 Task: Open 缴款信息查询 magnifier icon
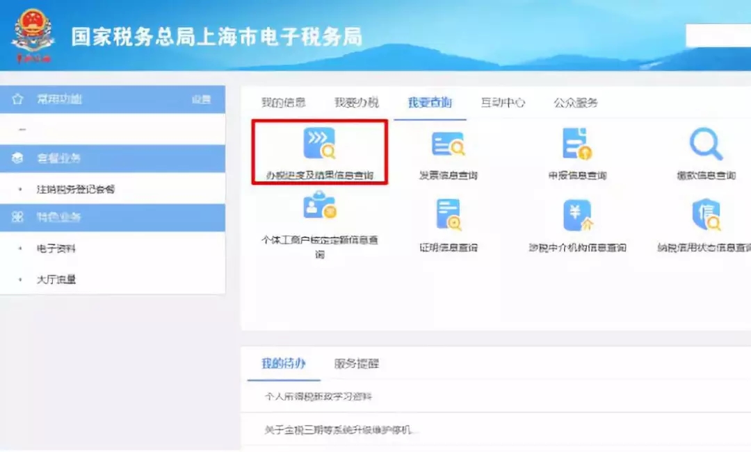[706, 143]
